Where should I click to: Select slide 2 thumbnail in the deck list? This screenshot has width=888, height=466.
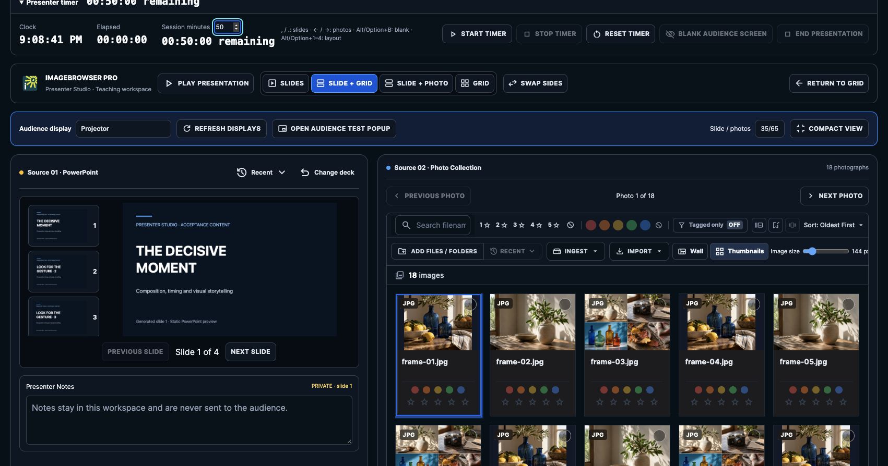click(x=64, y=272)
